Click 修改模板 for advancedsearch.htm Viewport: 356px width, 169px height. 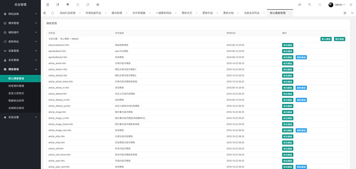tap(288, 45)
